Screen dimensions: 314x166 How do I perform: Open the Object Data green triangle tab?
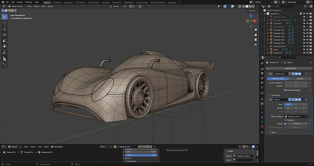pos(262,122)
